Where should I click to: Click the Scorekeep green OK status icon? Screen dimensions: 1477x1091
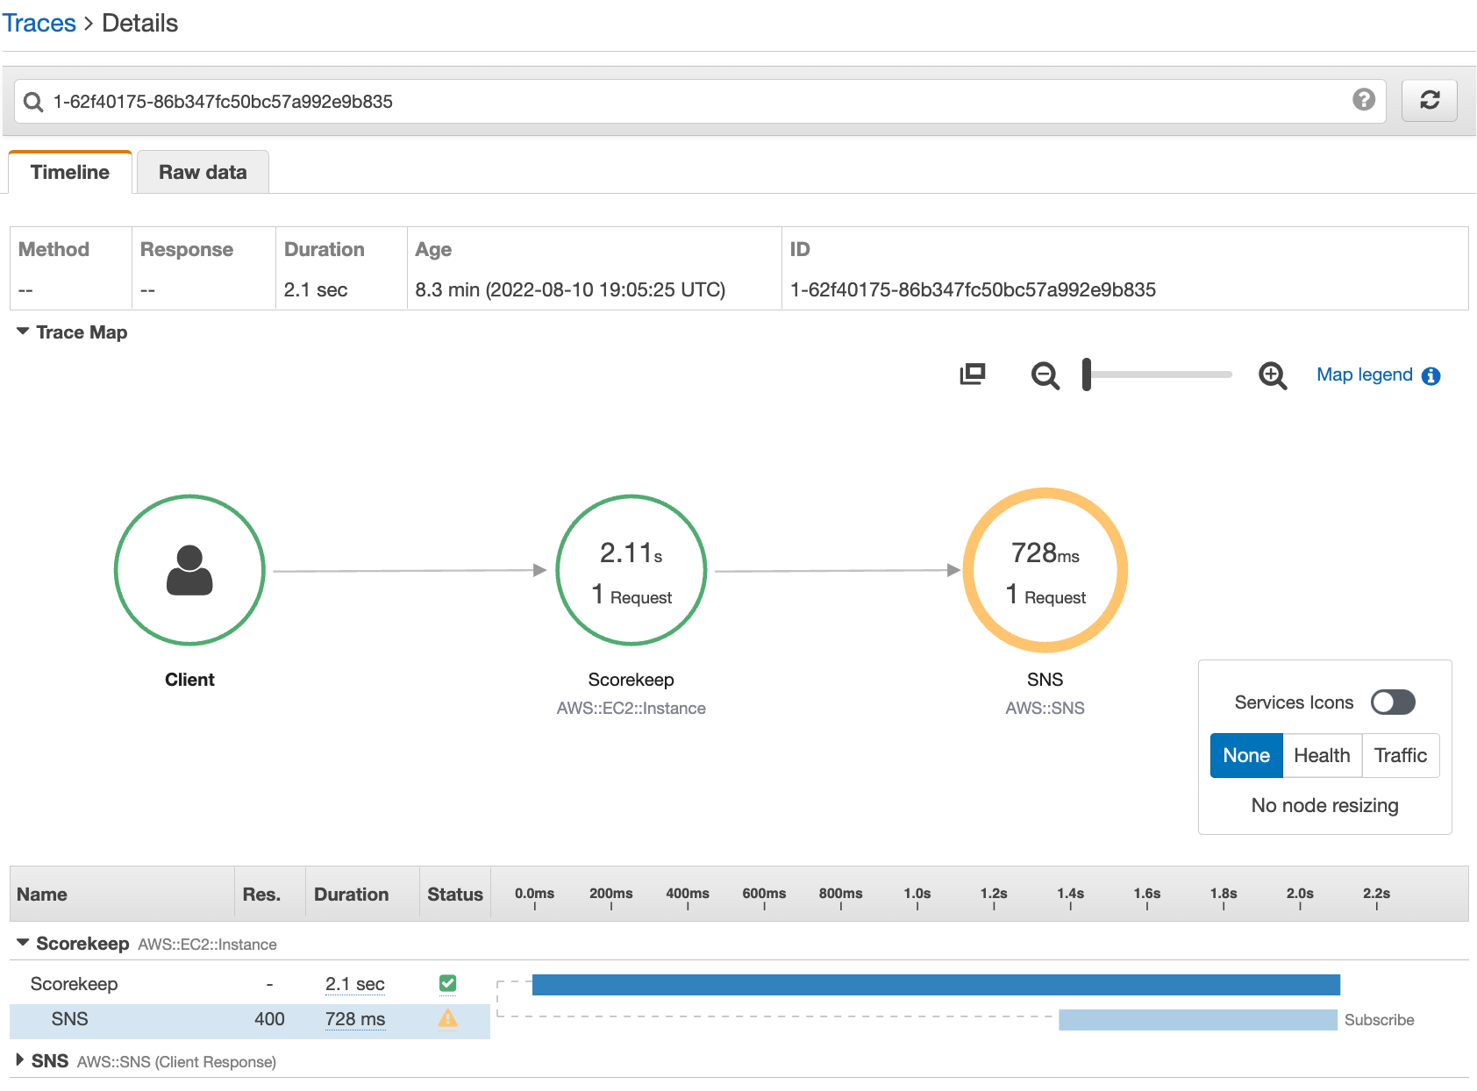click(x=447, y=983)
